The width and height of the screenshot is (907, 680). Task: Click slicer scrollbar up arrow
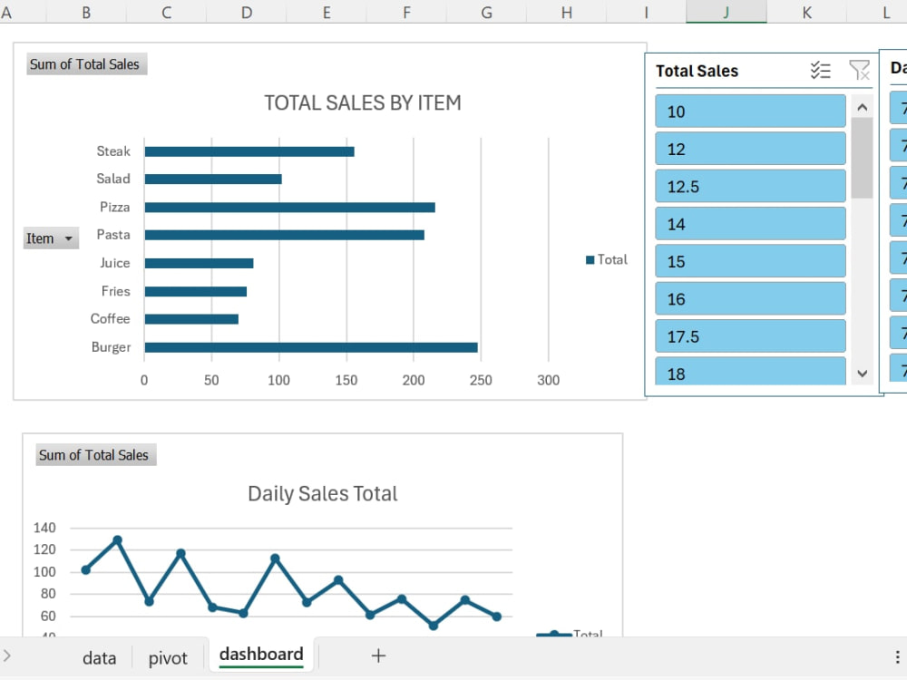pos(862,107)
